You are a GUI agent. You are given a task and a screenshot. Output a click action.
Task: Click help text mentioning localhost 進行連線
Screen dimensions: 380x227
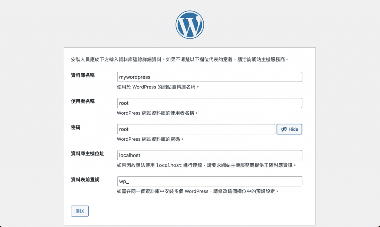206,166
